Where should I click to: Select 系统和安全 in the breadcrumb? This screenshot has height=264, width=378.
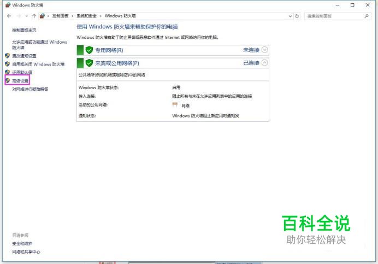coord(86,16)
